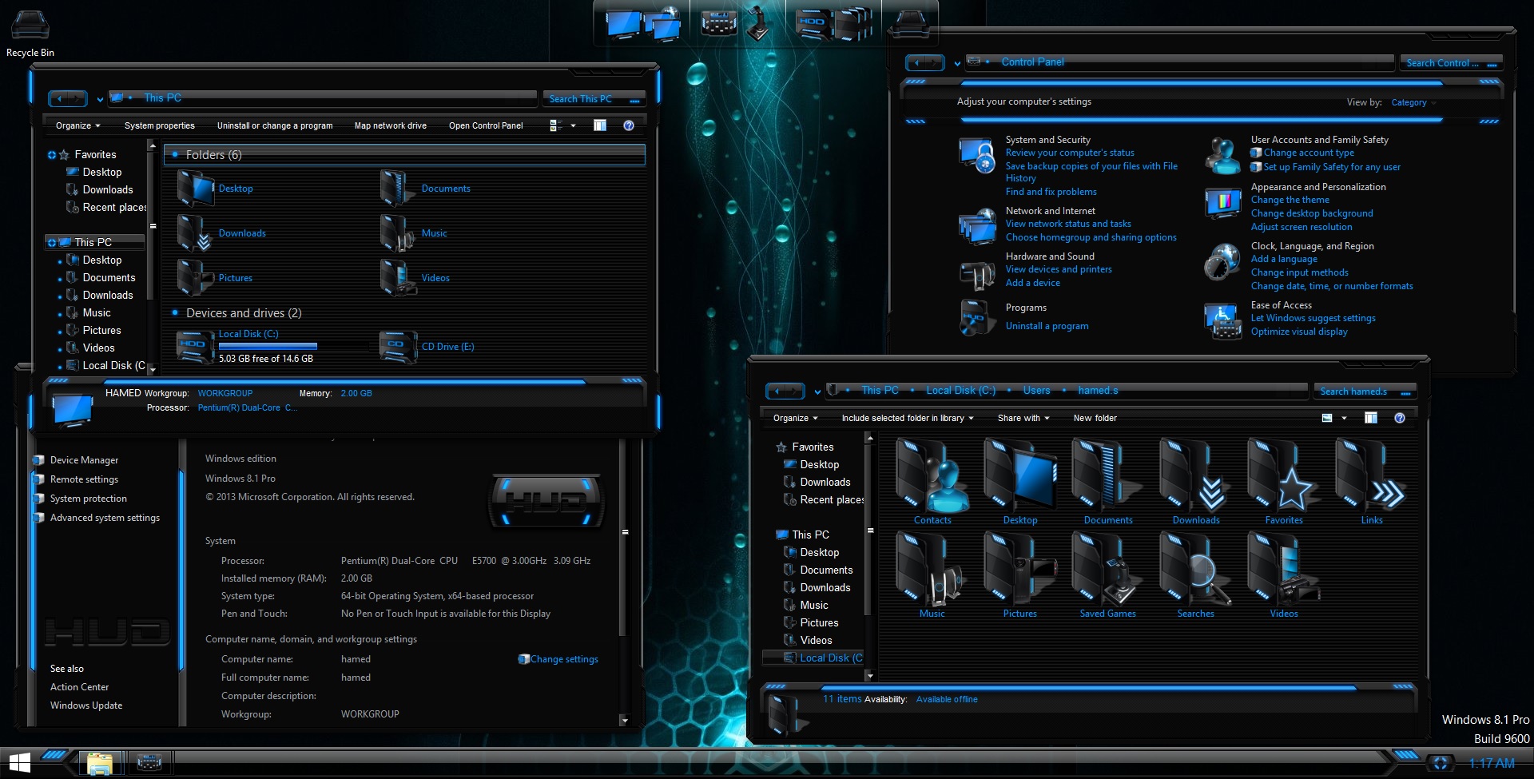Click the Windows Start button
The width and height of the screenshot is (1534, 779).
point(19,762)
